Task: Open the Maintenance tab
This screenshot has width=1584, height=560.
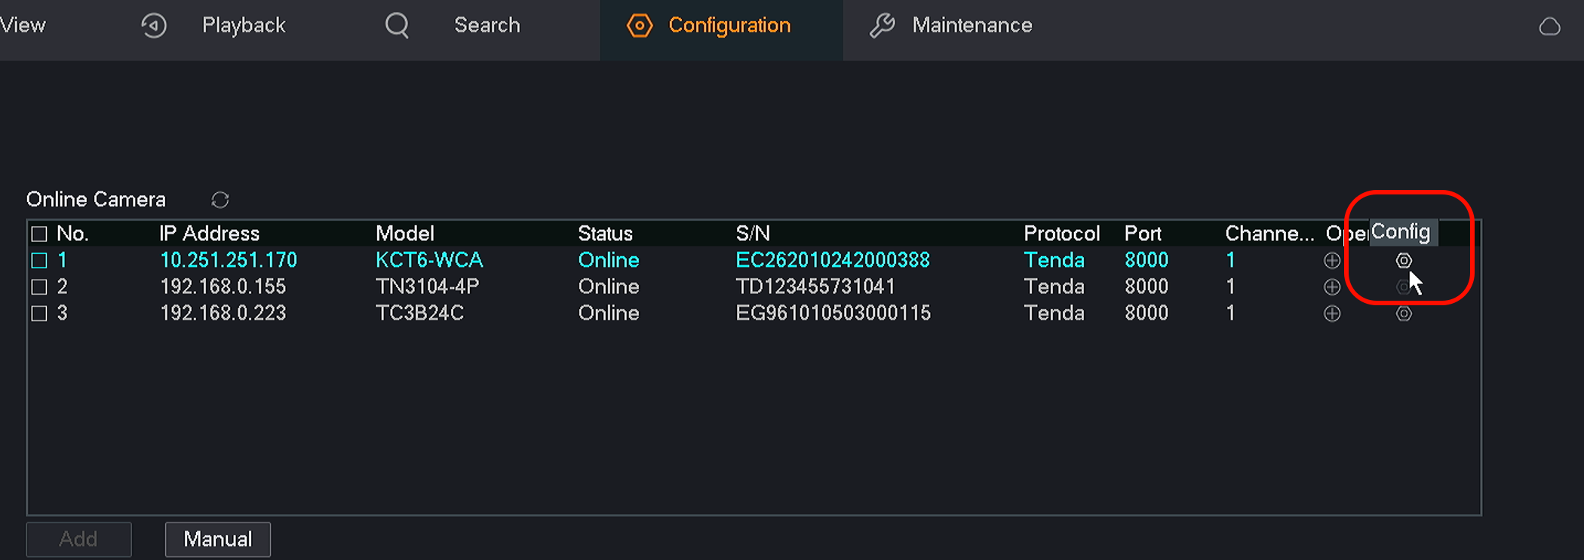Action: point(971,26)
